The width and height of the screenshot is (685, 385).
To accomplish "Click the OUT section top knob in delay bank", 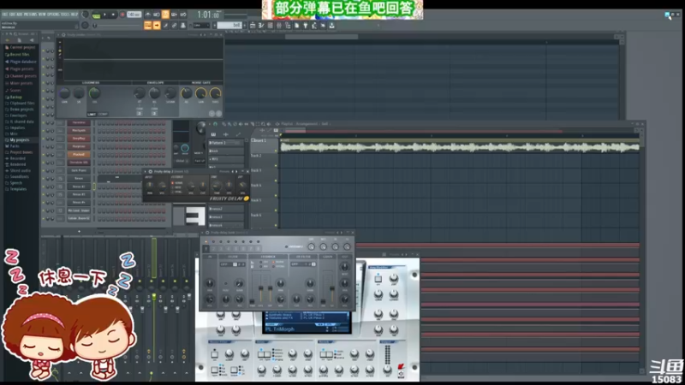I will click(345, 267).
